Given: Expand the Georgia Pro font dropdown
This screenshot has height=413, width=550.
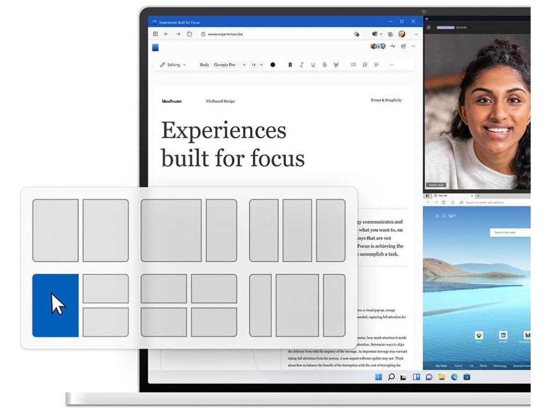Looking at the screenshot, I should 229,65.
